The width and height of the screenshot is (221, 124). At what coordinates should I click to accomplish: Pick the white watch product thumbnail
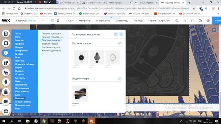click(113, 58)
